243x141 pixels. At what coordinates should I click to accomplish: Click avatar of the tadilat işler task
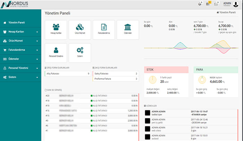click(148, 113)
